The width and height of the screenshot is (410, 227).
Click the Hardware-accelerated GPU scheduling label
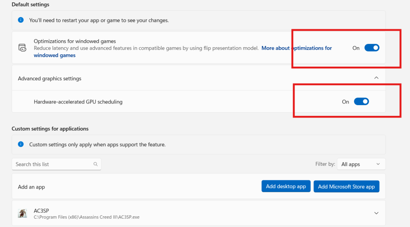78,102
